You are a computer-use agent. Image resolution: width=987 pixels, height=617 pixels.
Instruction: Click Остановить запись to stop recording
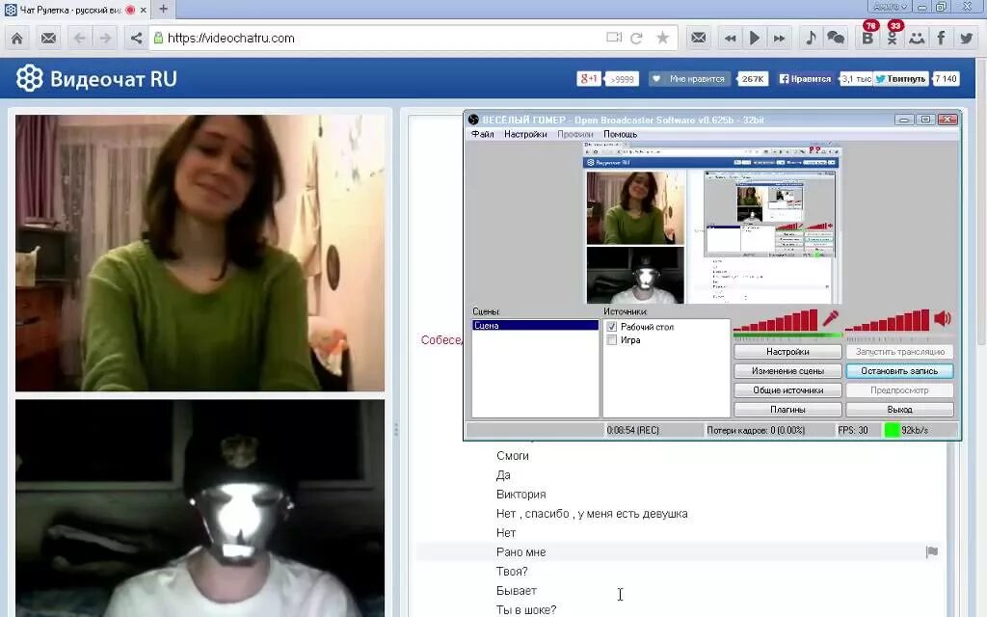[899, 371]
